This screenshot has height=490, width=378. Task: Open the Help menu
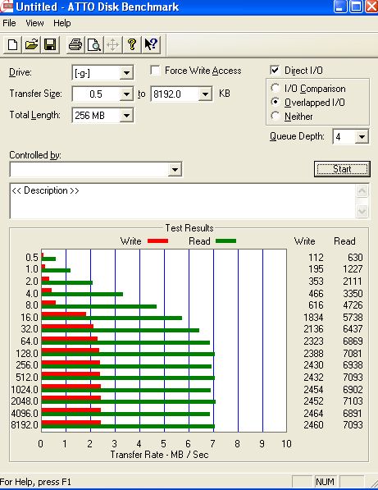61,23
